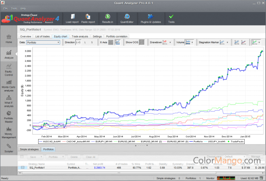Expand the chart type dropdown arrow

point(259,42)
